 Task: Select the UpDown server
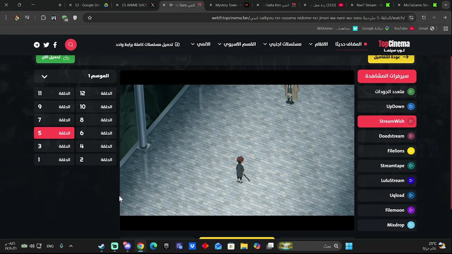coord(387,107)
